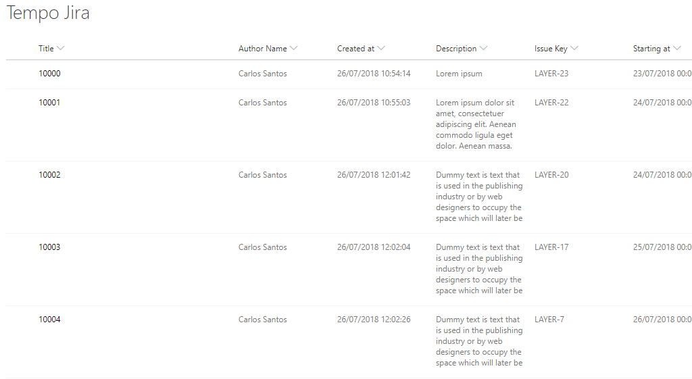Click the short 'Lorem ipsum' description cell
Viewport: 692px width, 379px height.
(459, 74)
